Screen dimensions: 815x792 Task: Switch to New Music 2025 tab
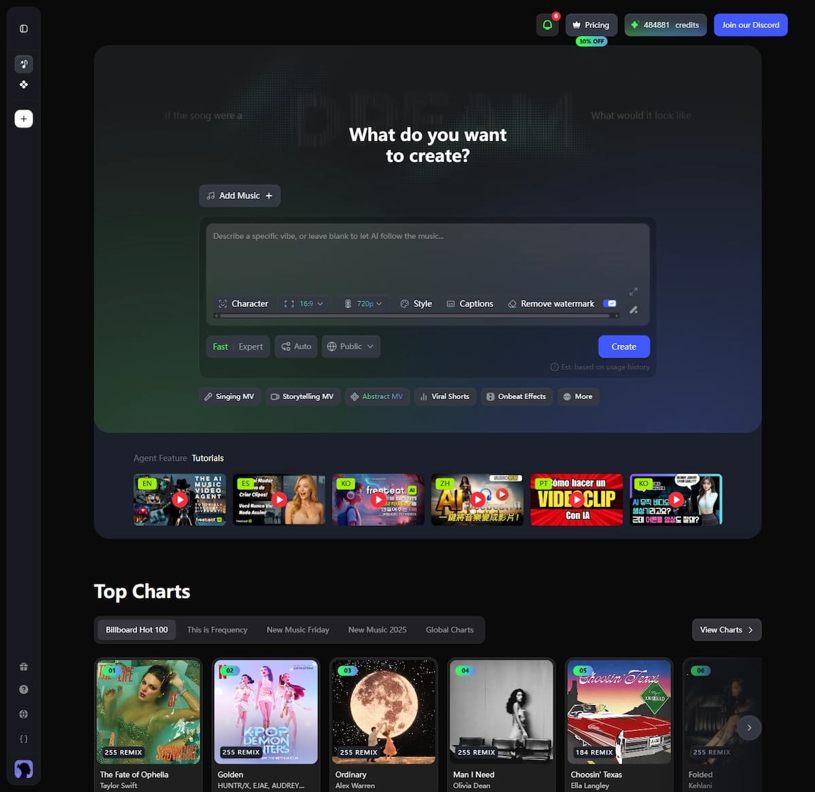point(377,630)
